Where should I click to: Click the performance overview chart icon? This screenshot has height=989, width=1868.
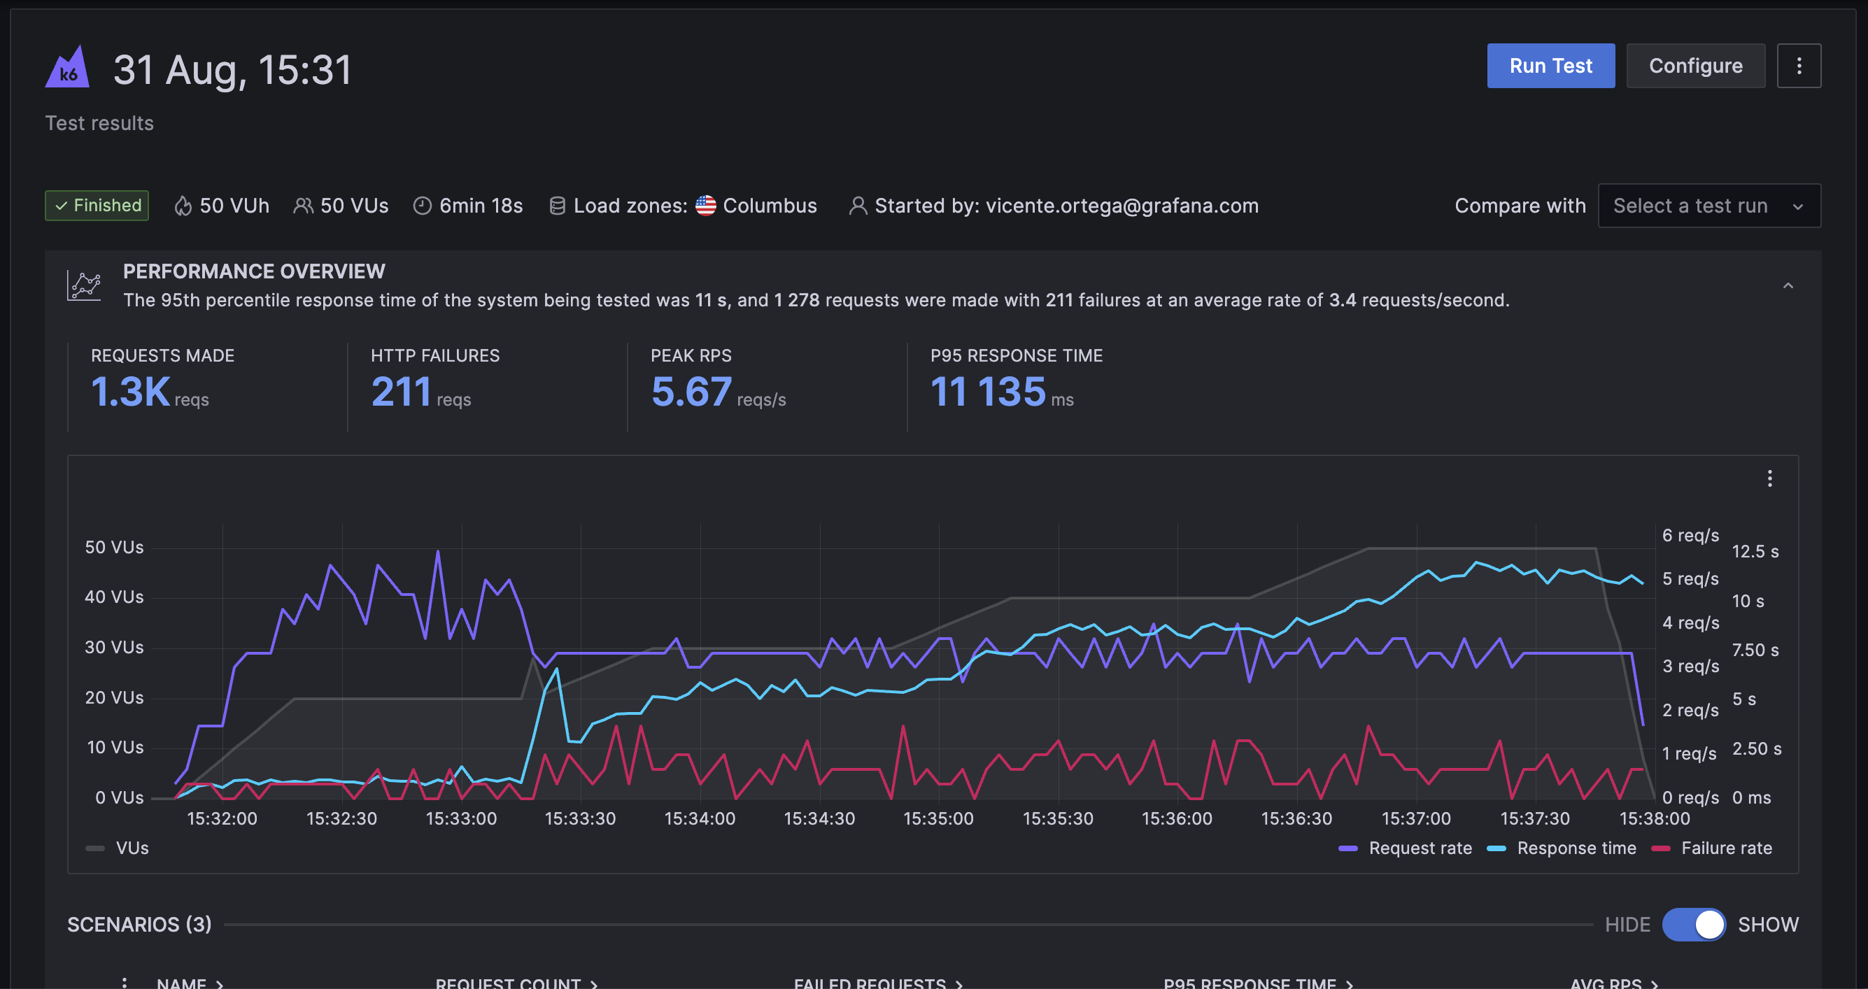point(84,285)
